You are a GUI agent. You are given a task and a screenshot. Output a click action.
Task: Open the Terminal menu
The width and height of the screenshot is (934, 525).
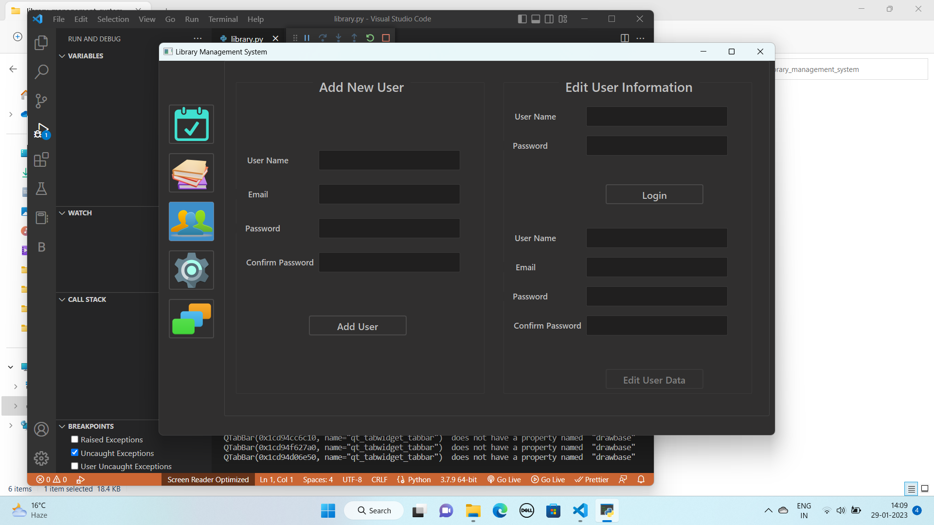223,19
